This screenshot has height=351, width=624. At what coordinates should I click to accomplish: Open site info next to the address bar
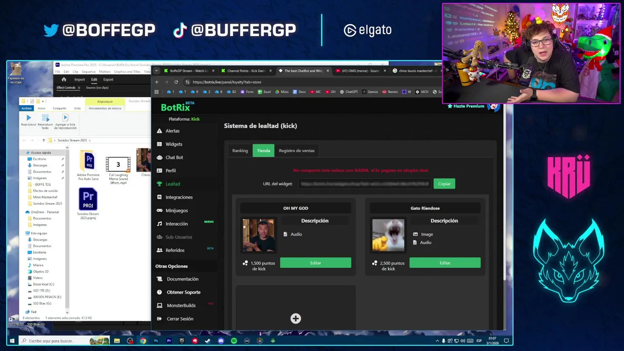[188, 82]
